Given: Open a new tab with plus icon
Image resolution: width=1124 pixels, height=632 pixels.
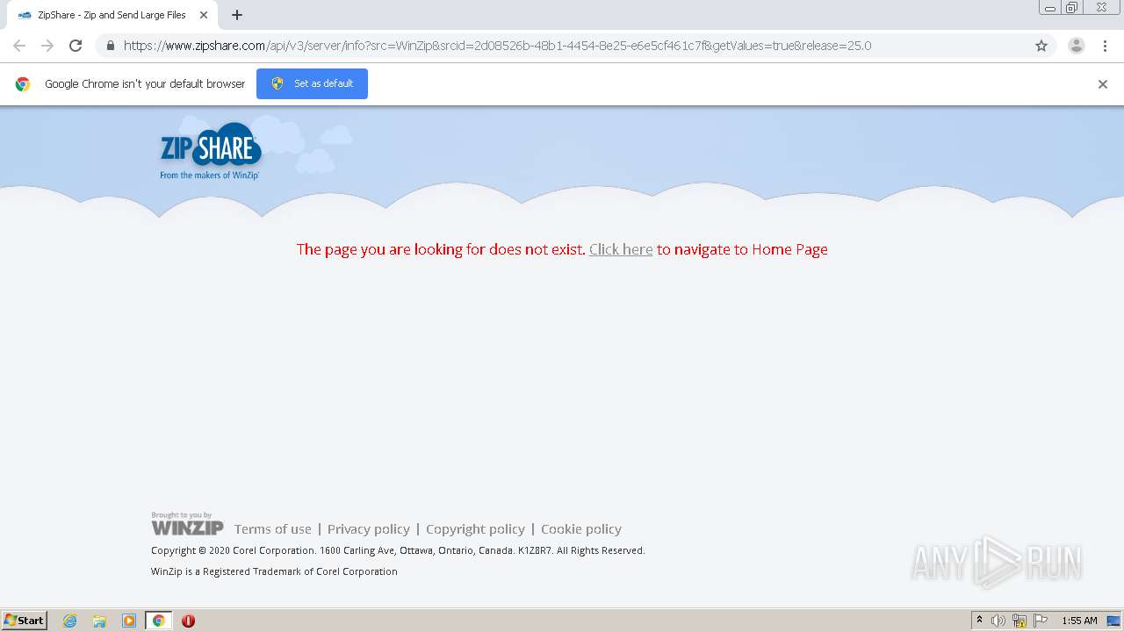Looking at the screenshot, I should [237, 15].
